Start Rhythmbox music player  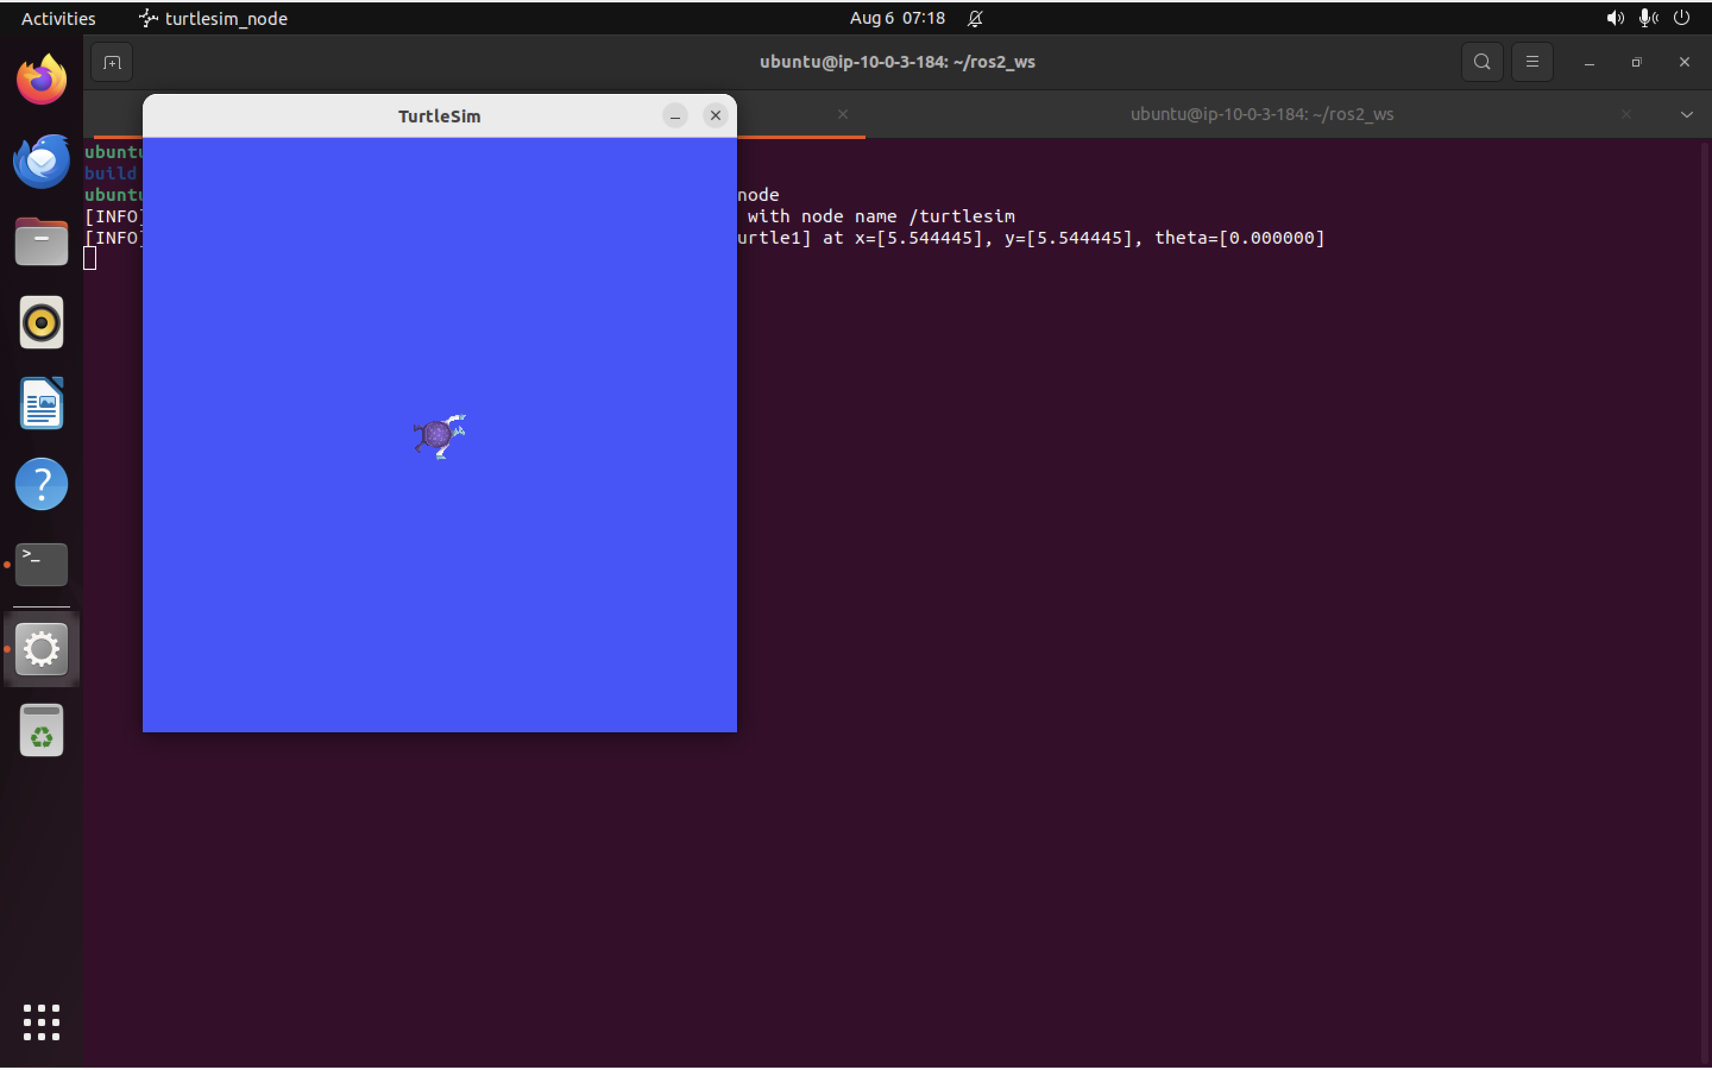(x=40, y=323)
